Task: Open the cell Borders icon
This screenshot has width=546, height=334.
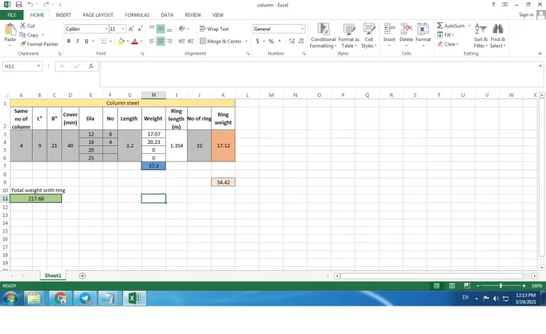Action: 104,41
